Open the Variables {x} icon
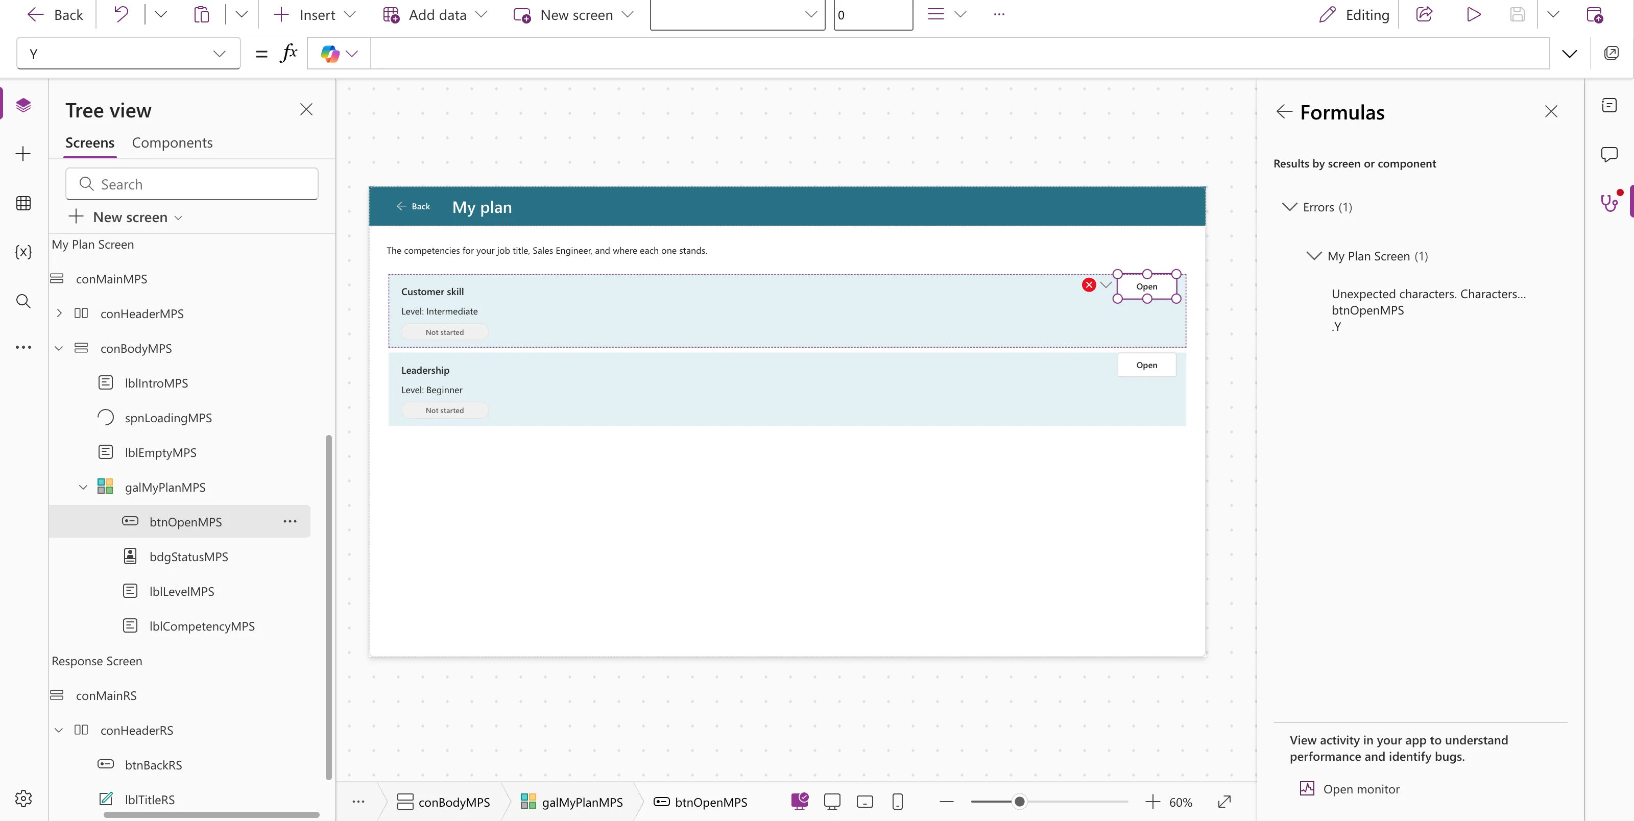The height and width of the screenshot is (821, 1634). (23, 252)
